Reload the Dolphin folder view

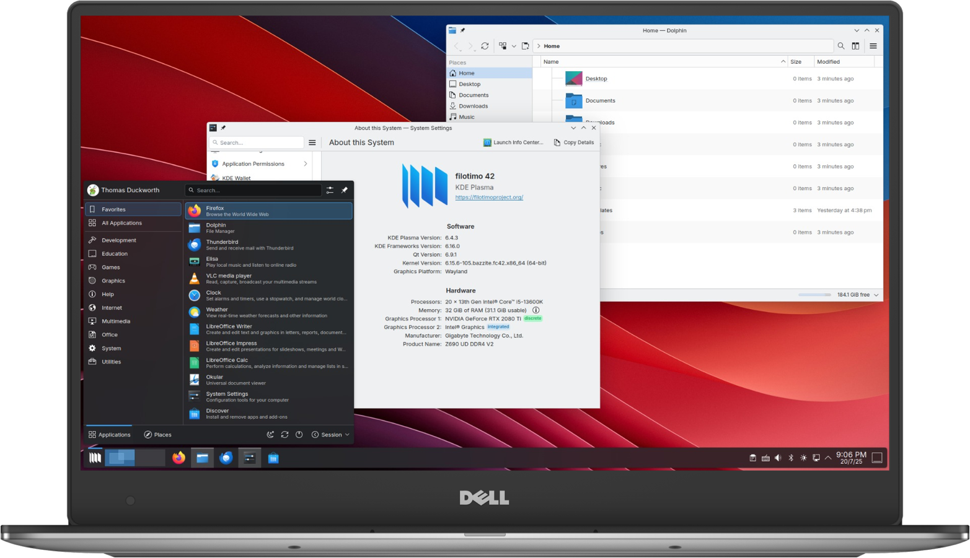pos(485,46)
